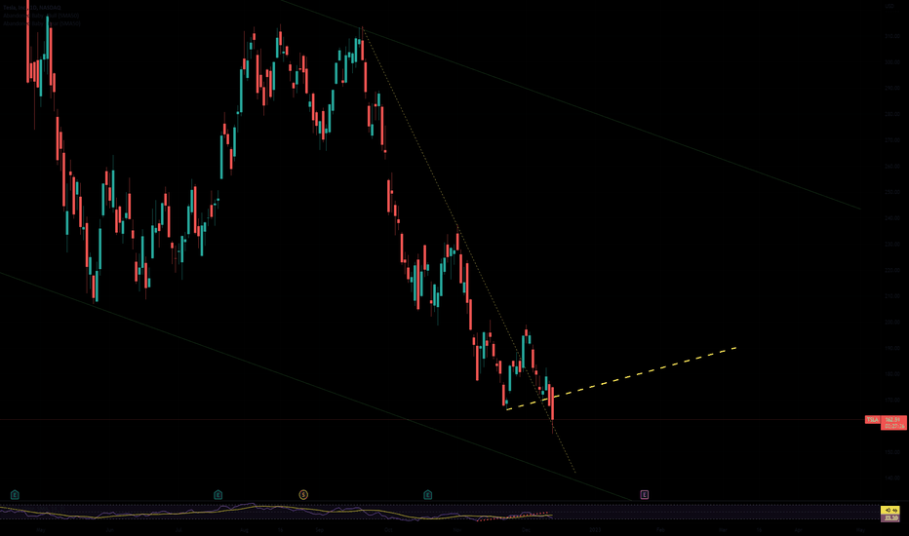Select the Abandoned Baby Bear (SMA50) legend

pyautogui.click(x=42, y=23)
